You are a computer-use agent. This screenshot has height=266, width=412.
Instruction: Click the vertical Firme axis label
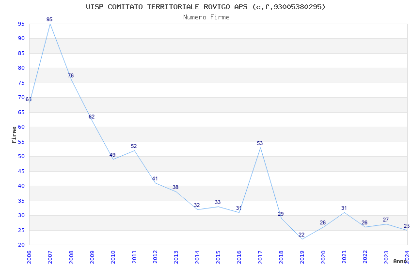coord(14,135)
